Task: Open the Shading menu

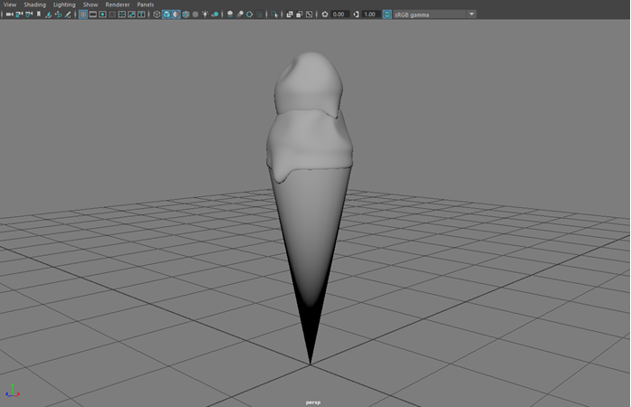Action: [x=34, y=5]
